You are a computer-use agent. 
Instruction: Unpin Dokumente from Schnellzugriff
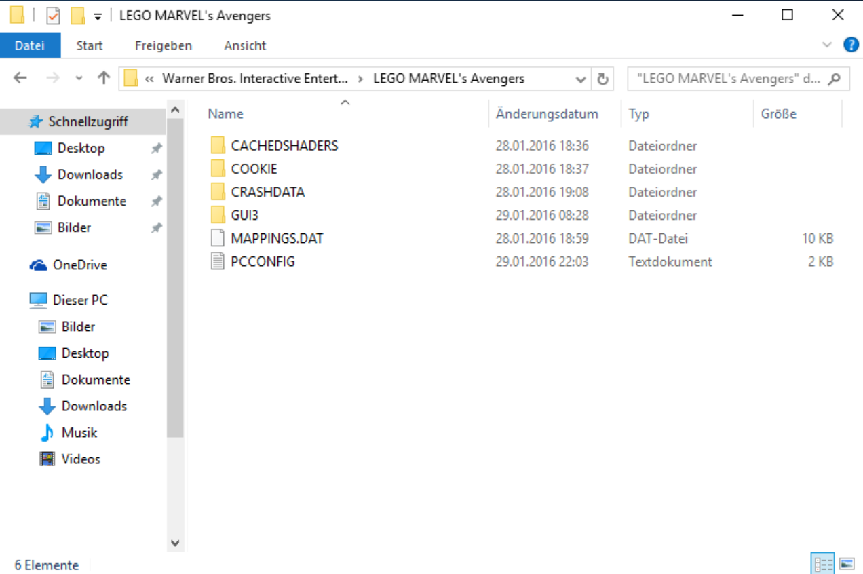tap(156, 201)
